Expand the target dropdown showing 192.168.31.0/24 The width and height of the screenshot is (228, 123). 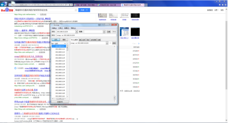pyautogui.click(x=77, y=32)
